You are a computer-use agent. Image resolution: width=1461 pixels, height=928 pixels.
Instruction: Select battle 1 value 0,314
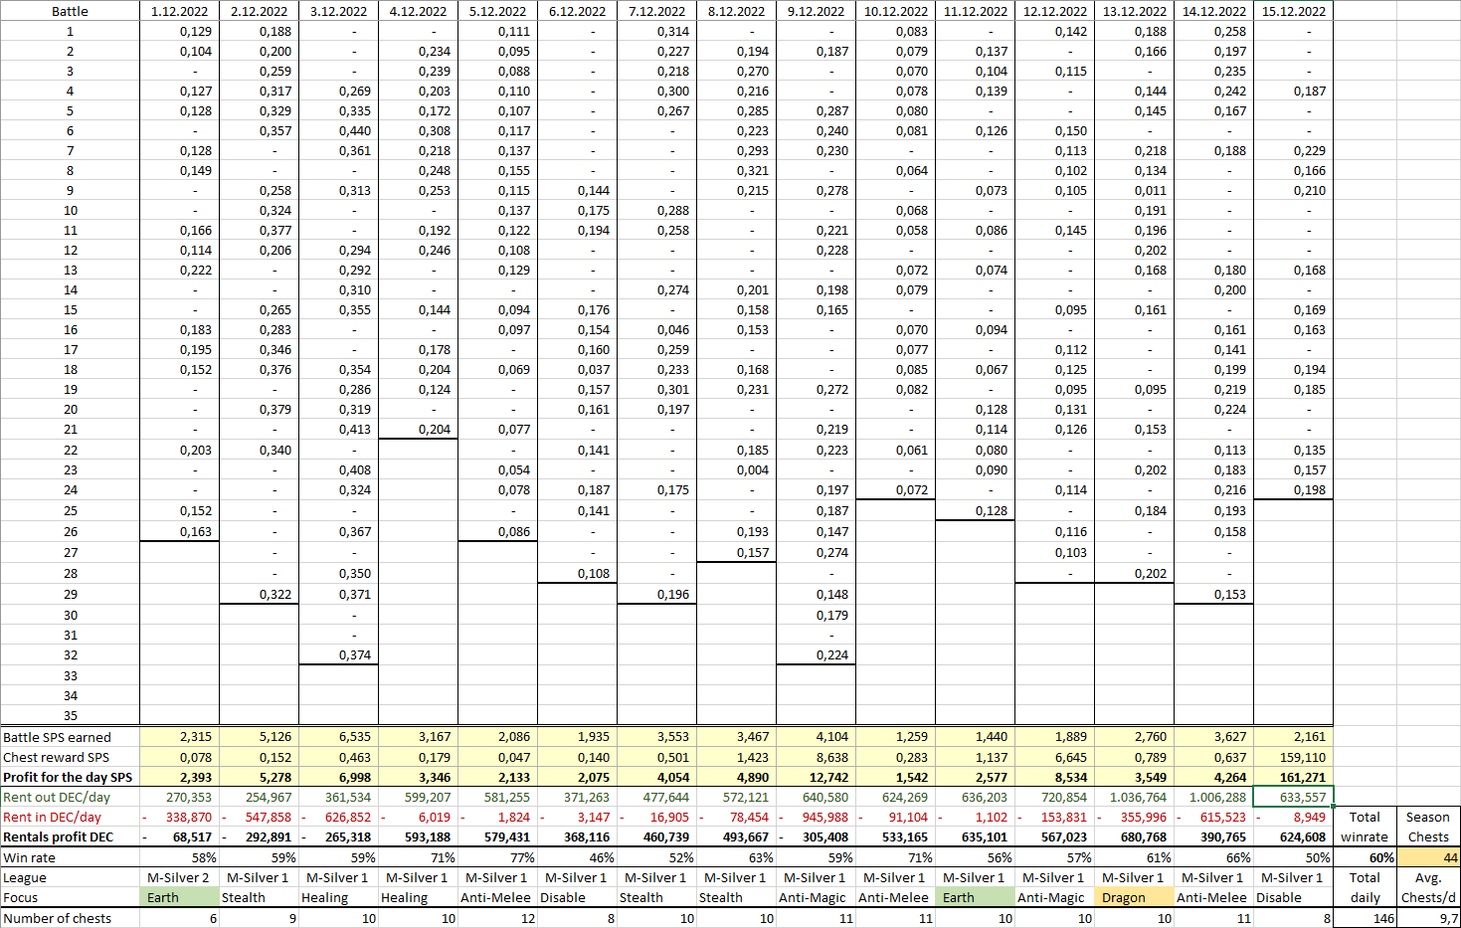pyautogui.click(x=656, y=31)
